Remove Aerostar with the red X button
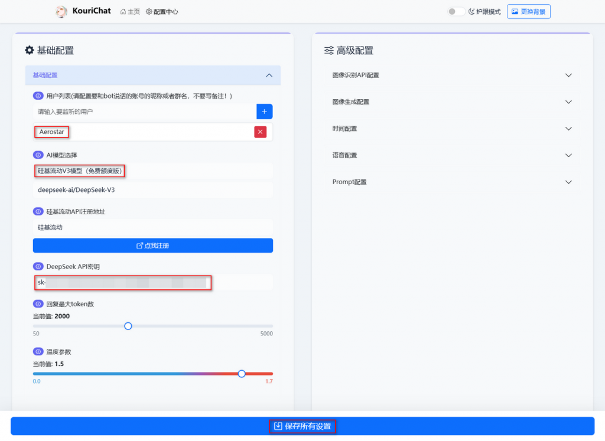 (260, 132)
